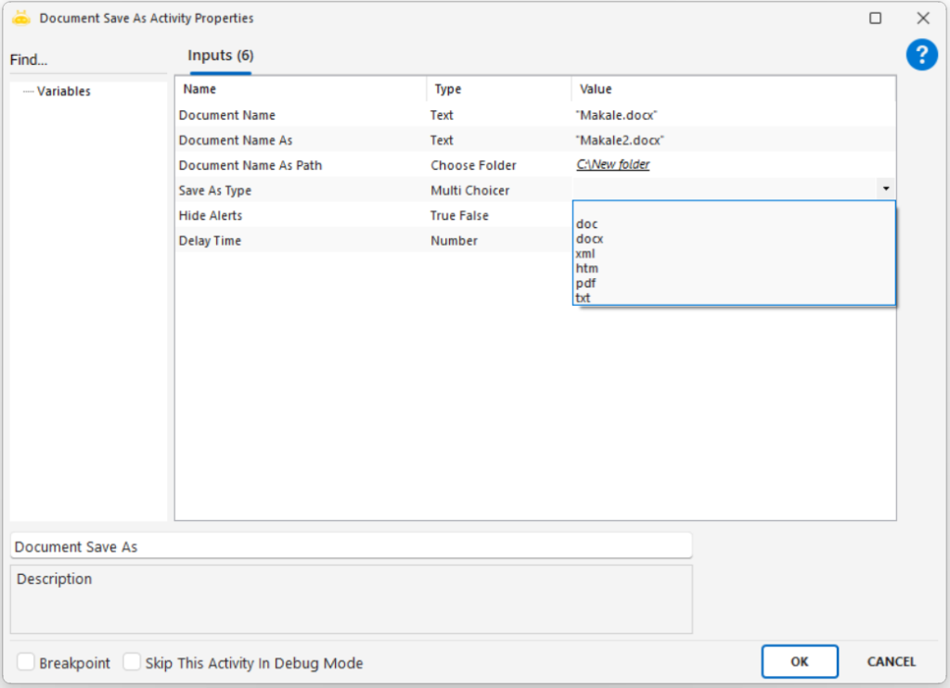
Task: Click the Description text area
Action: click(x=351, y=599)
